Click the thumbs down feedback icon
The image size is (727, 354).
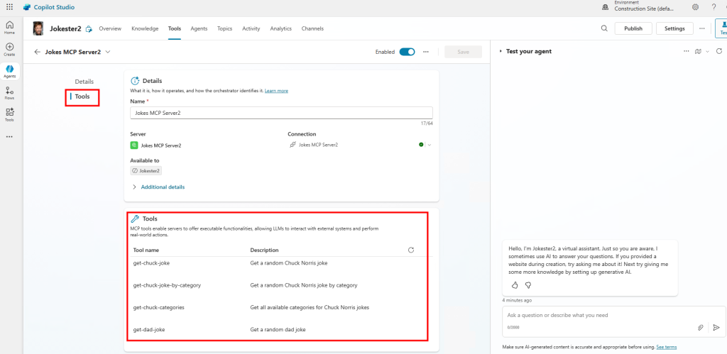(x=528, y=284)
